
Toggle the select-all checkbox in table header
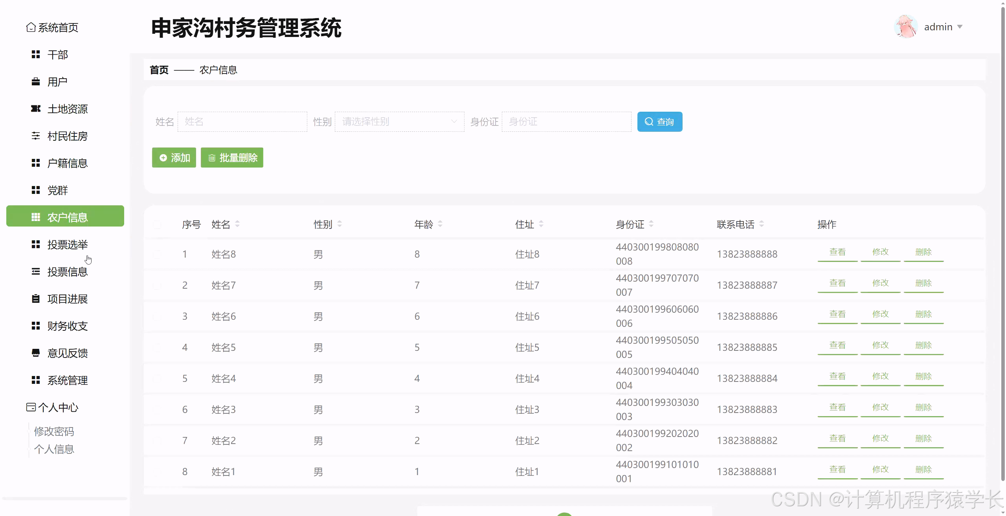pyautogui.click(x=157, y=225)
